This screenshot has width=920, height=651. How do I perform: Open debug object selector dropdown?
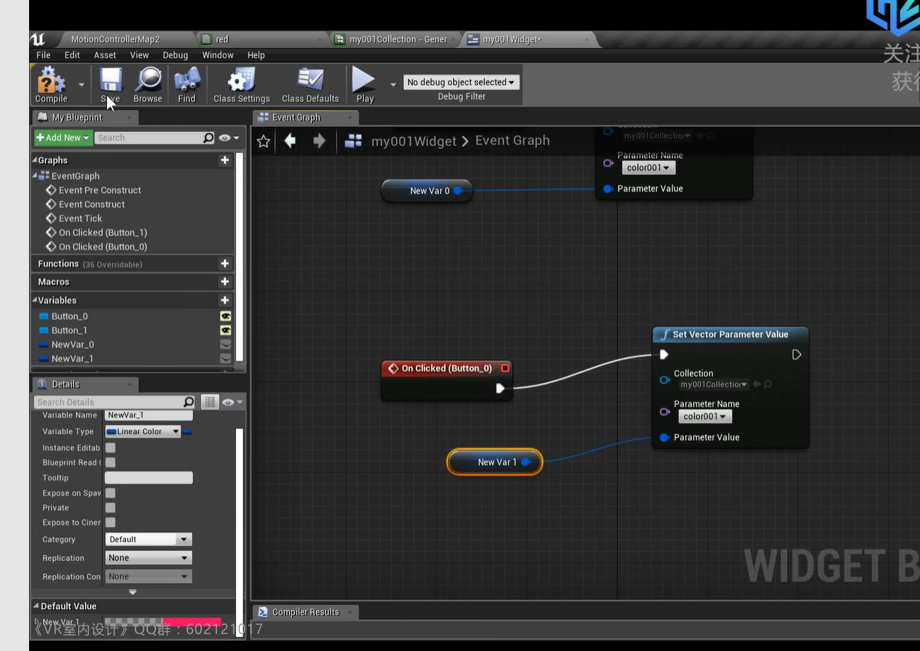coord(461,82)
